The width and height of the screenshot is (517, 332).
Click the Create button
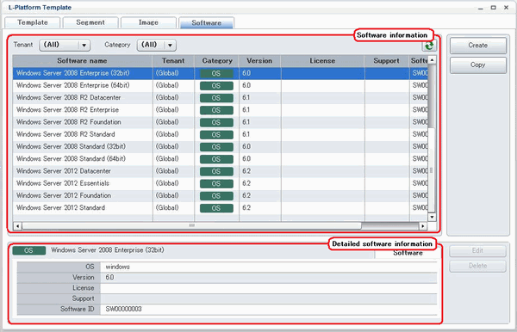click(x=477, y=46)
